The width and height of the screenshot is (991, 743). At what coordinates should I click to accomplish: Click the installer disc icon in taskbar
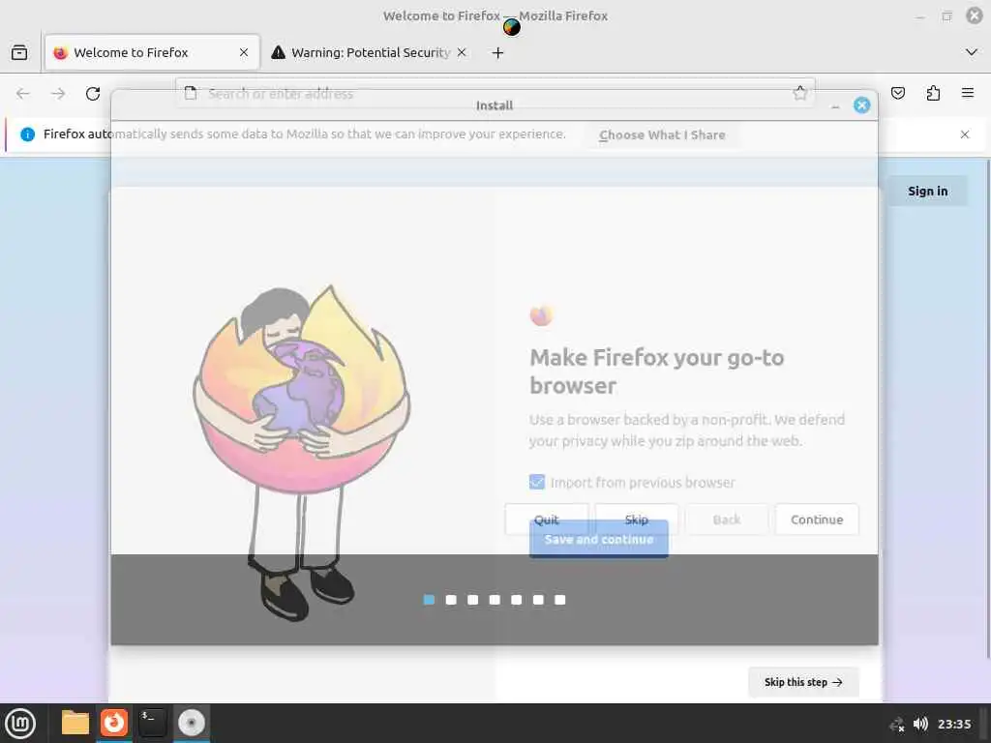tap(192, 723)
